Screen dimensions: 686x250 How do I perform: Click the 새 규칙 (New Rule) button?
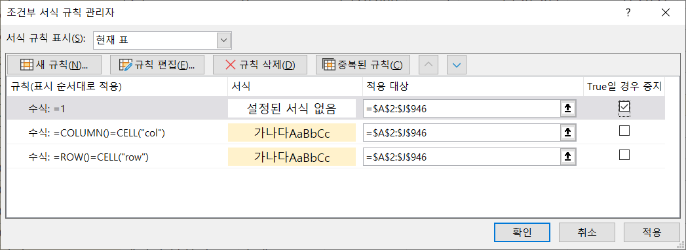tap(54, 65)
